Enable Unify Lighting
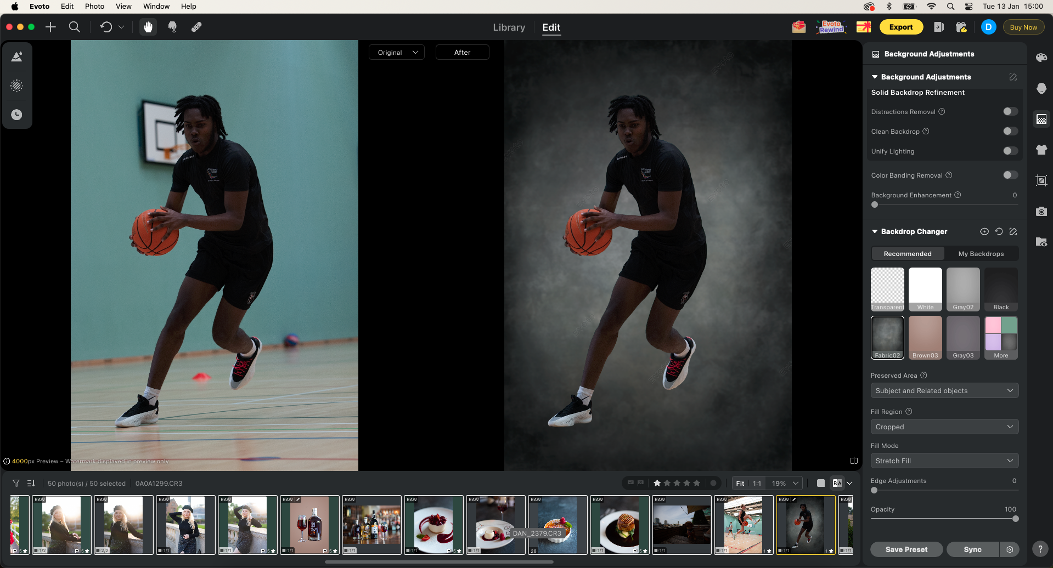This screenshot has width=1053, height=568. click(x=1009, y=151)
